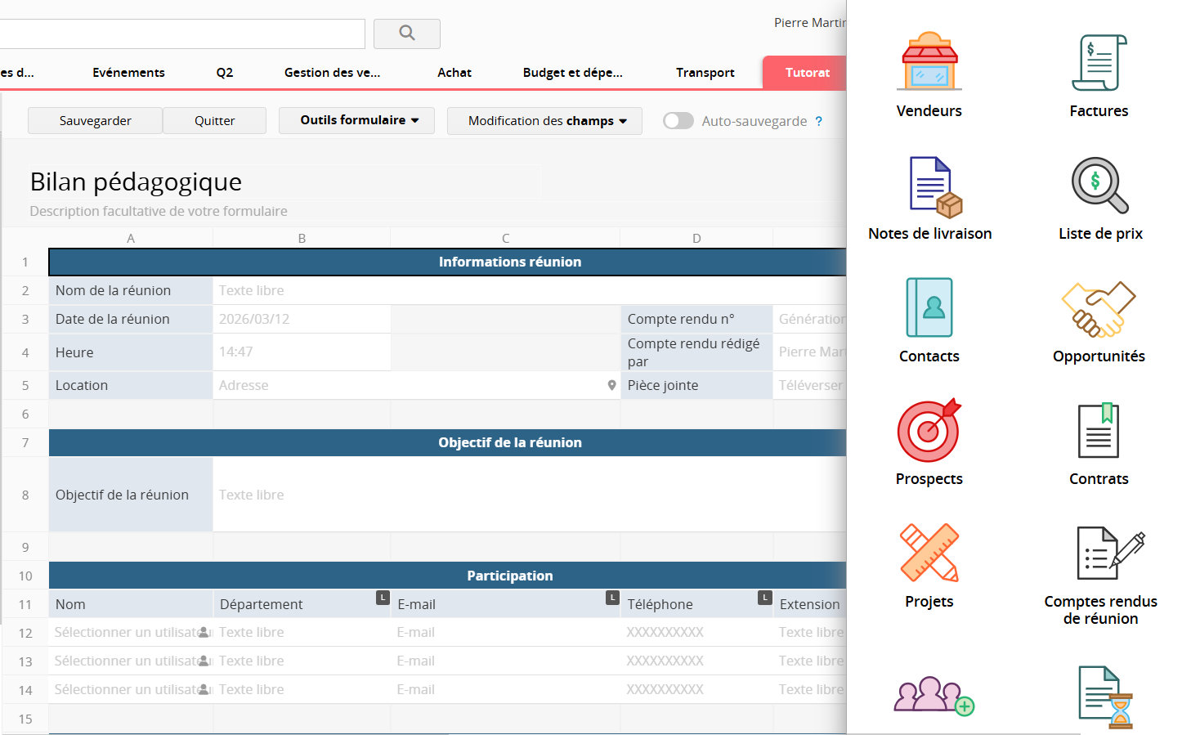Open the Liste de prix icon
Viewport: 1191px width, 735px height.
click(1099, 186)
